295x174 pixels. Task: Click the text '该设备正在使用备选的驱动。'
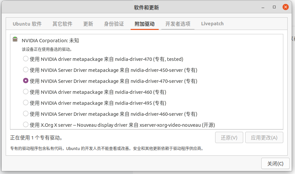[x=47, y=50]
